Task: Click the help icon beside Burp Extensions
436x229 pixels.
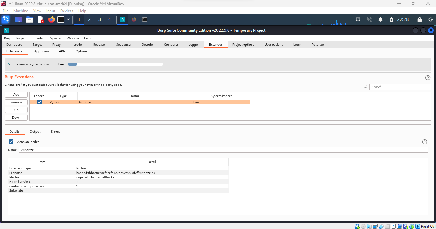Action: (428, 78)
